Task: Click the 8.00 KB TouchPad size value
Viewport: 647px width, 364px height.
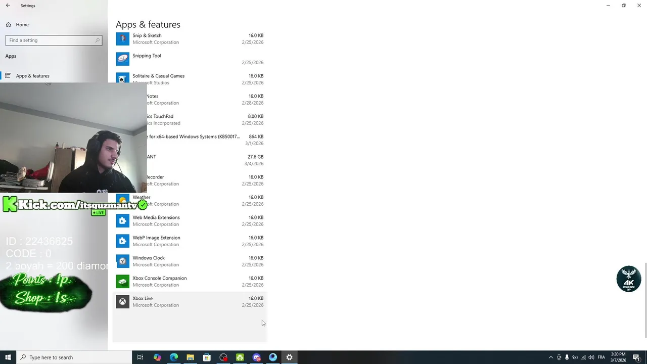Action: pos(256,116)
